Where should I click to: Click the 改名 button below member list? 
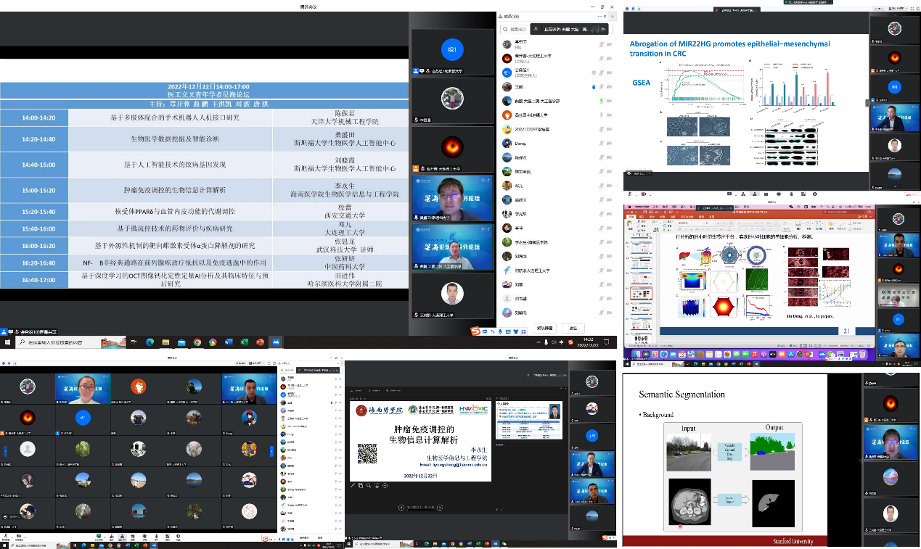click(573, 327)
